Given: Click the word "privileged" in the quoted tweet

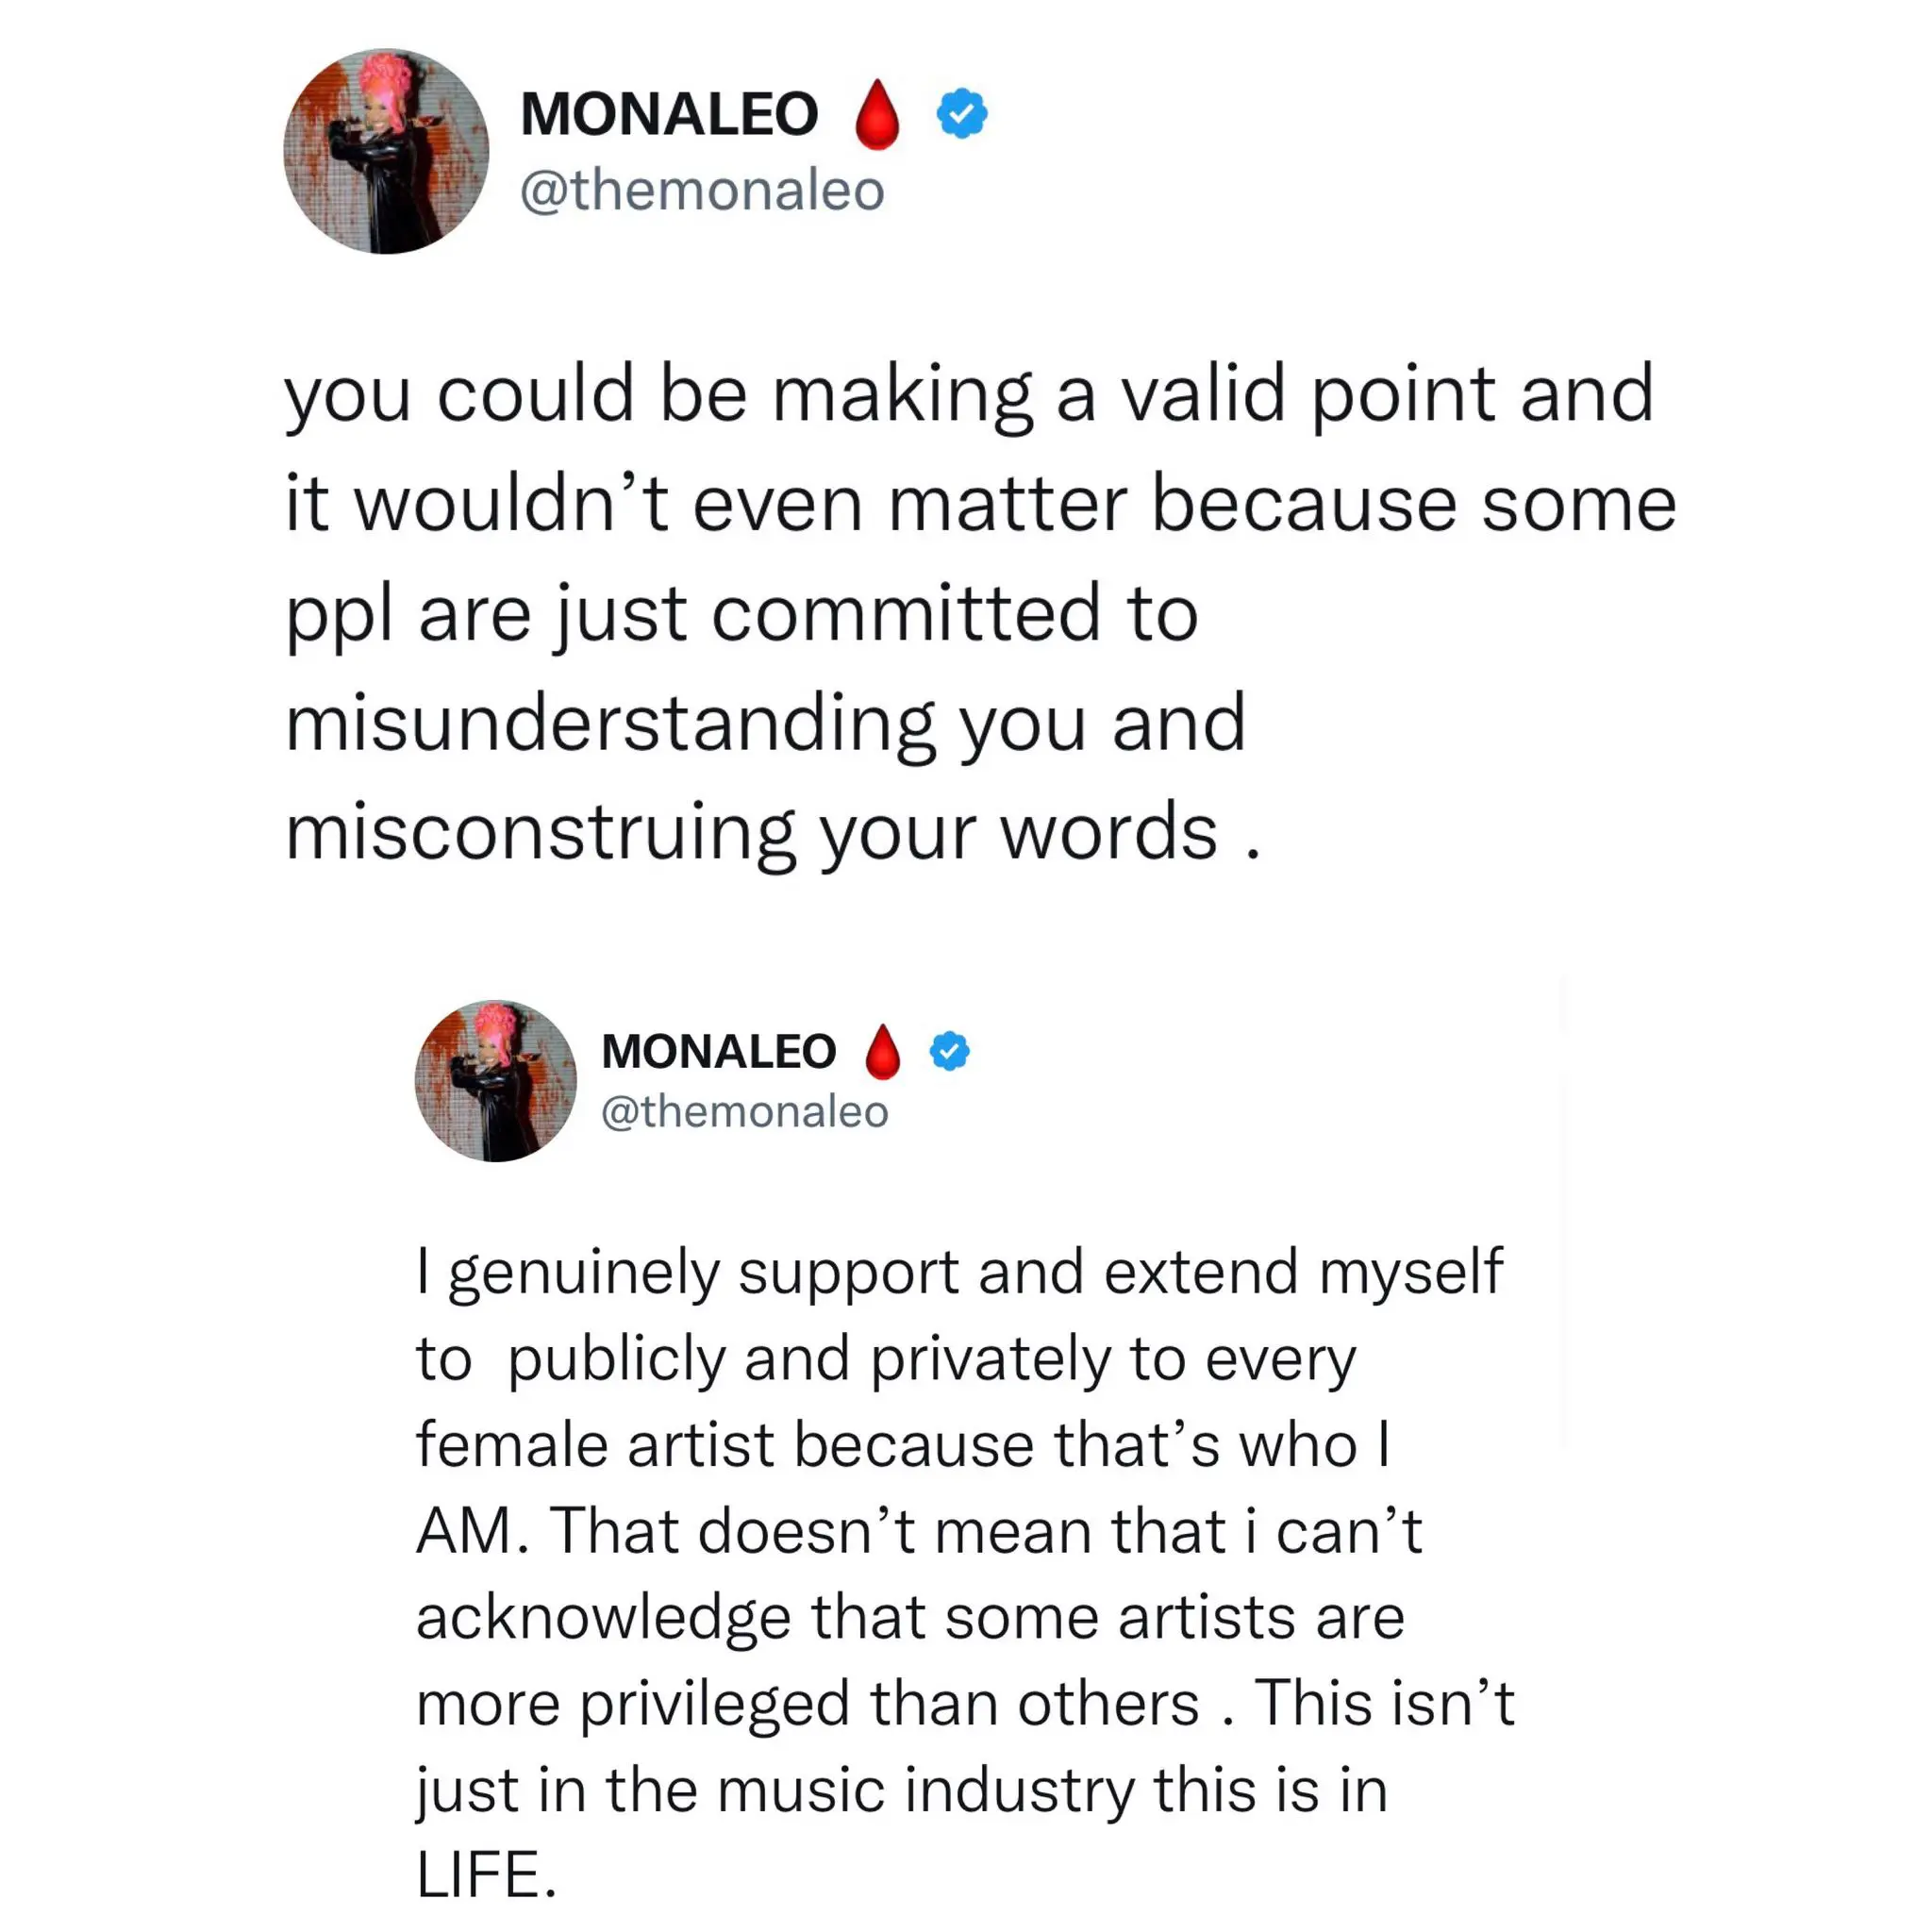Looking at the screenshot, I should coord(714,1704).
